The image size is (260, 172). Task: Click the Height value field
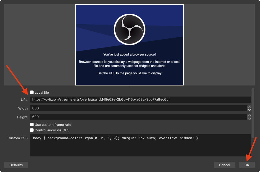(x=139, y=117)
